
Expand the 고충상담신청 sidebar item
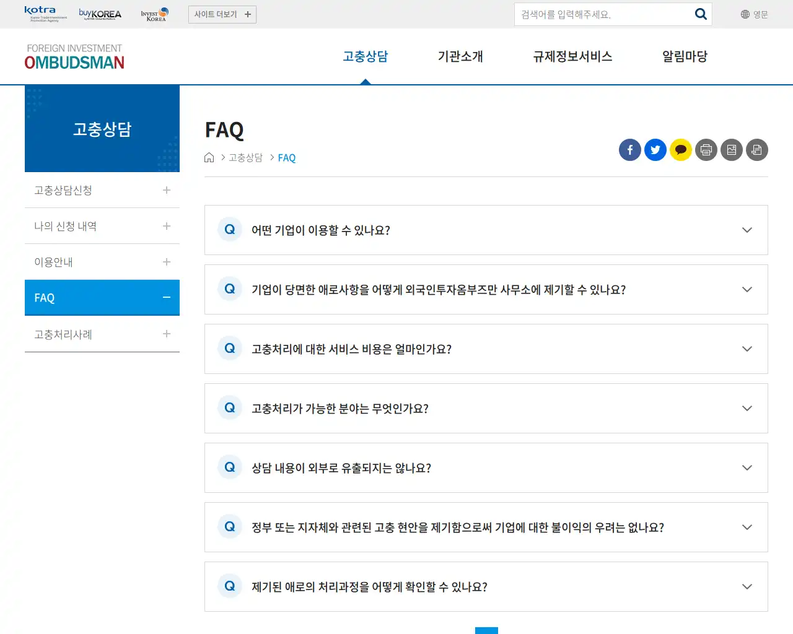165,190
